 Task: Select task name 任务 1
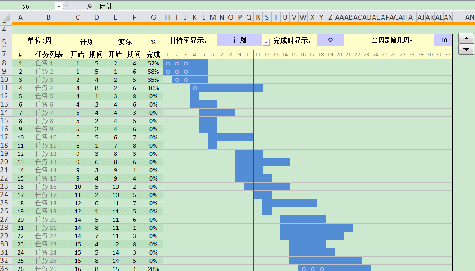tap(44, 63)
